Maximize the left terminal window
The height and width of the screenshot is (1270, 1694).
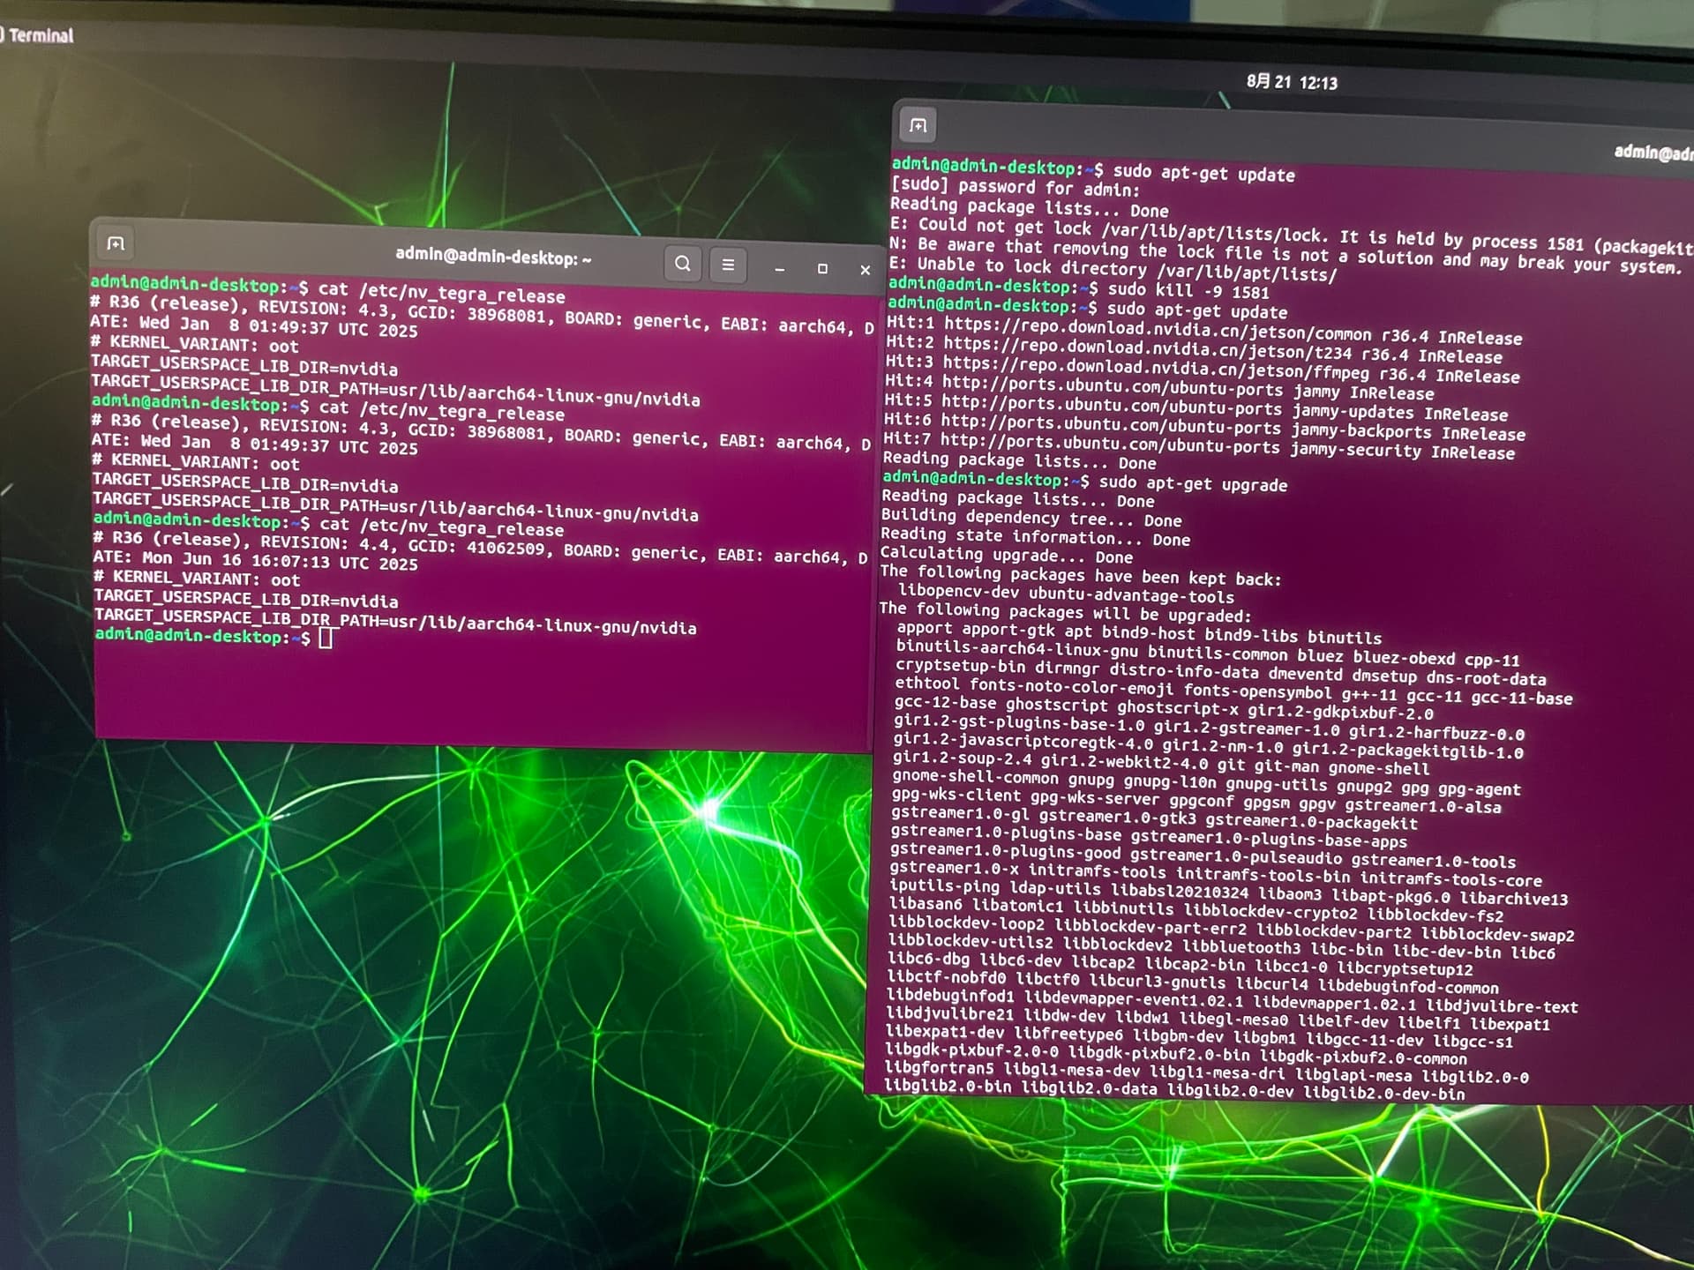click(x=821, y=269)
